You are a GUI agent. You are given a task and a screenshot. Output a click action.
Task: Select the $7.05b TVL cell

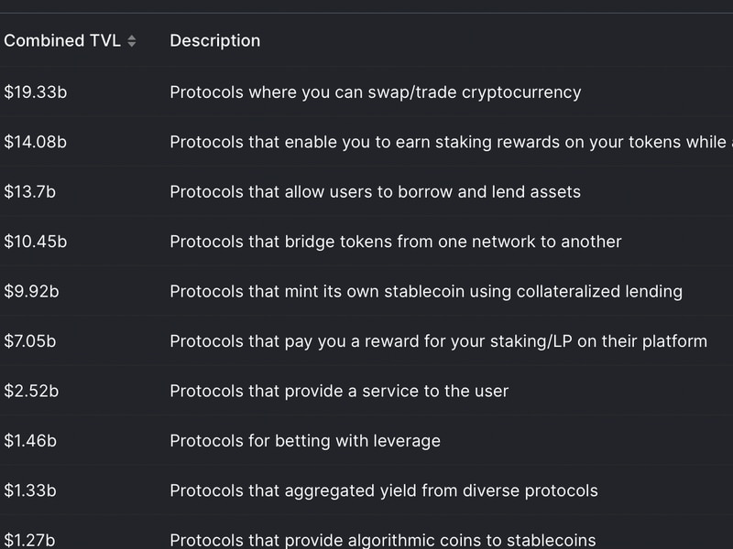point(30,340)
